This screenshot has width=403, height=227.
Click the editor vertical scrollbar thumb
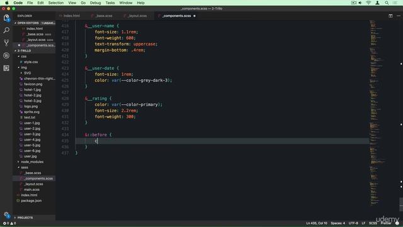[x=401, y=204]
